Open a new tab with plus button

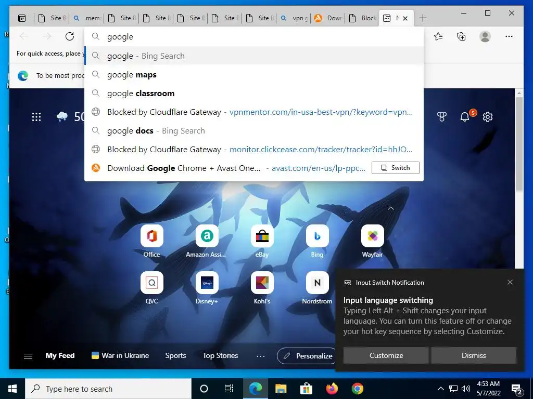pos(423,18)
